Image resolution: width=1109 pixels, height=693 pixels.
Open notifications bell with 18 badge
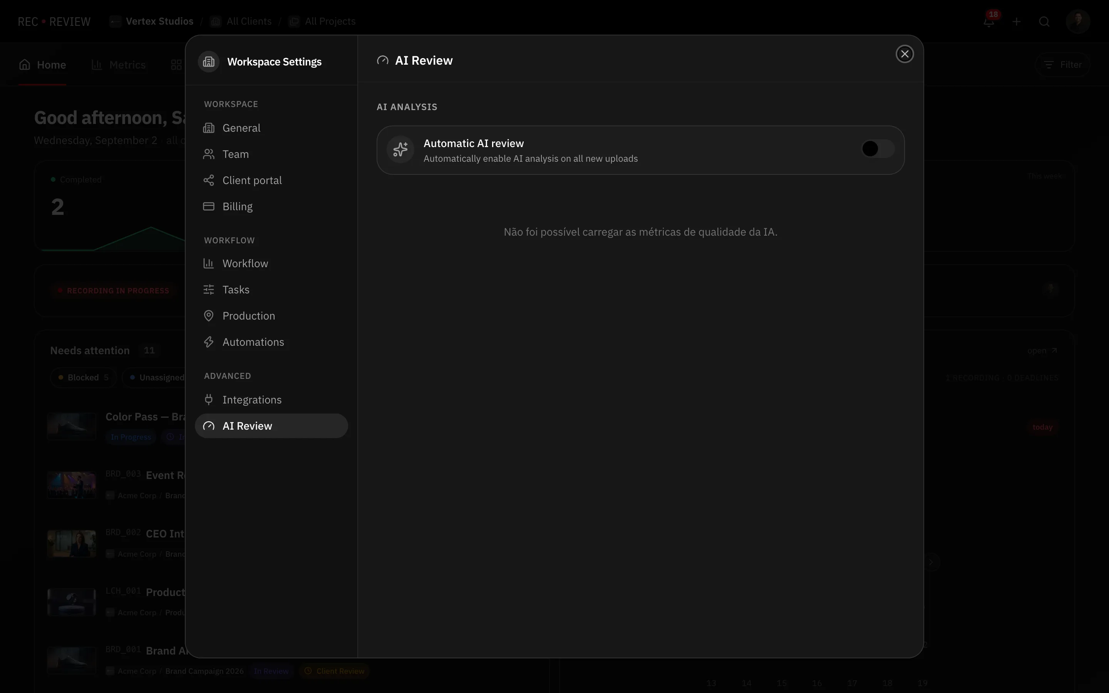click(989, 21)
